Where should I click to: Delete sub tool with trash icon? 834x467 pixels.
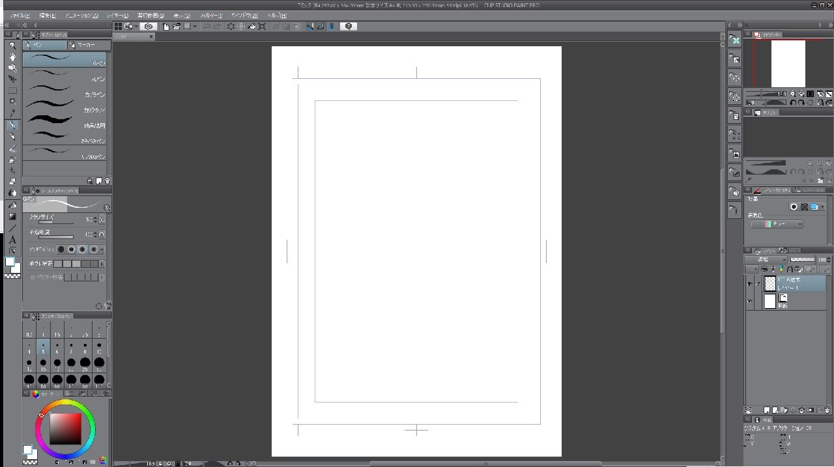(107, 180)
